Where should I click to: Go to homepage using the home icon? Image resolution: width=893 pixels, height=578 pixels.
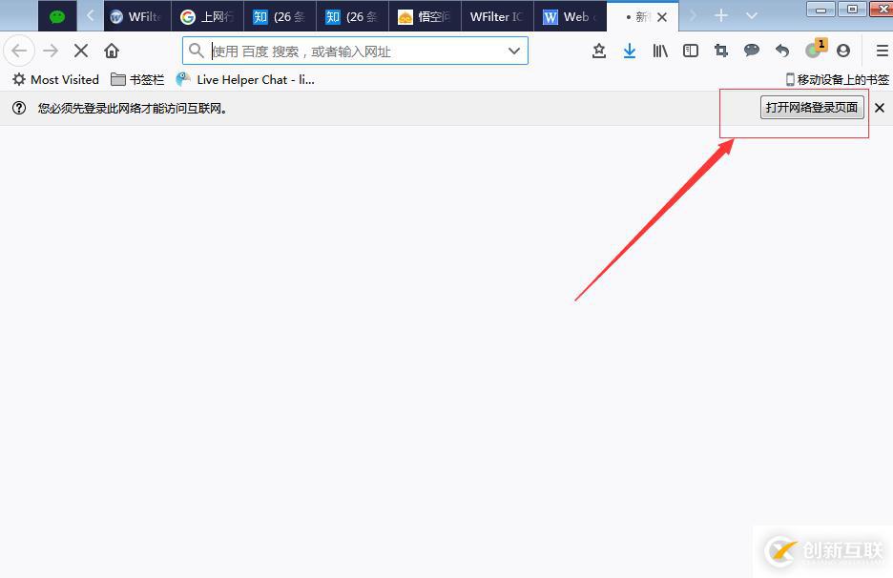pyautogui.click(x=112, y=51)
